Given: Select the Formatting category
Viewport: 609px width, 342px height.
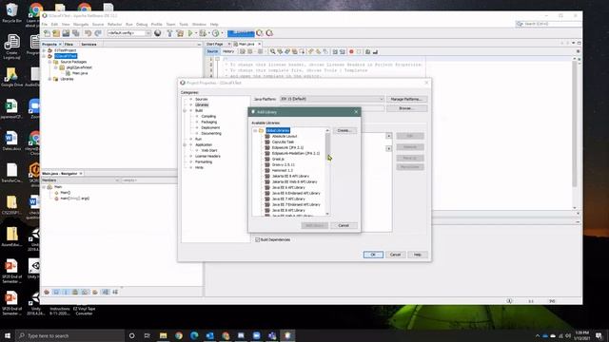Looking at the screenshot, I should (204, 161).
